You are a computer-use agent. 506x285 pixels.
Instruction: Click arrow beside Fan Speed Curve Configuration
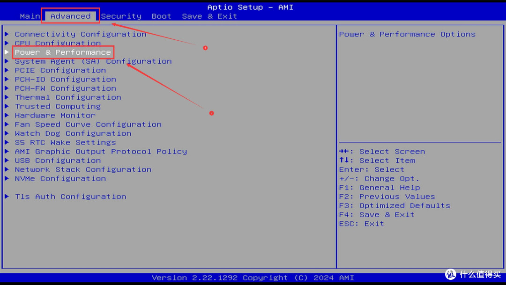pos(7,124)
